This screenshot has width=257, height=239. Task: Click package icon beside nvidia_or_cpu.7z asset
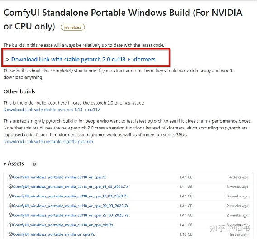(10, 234)
